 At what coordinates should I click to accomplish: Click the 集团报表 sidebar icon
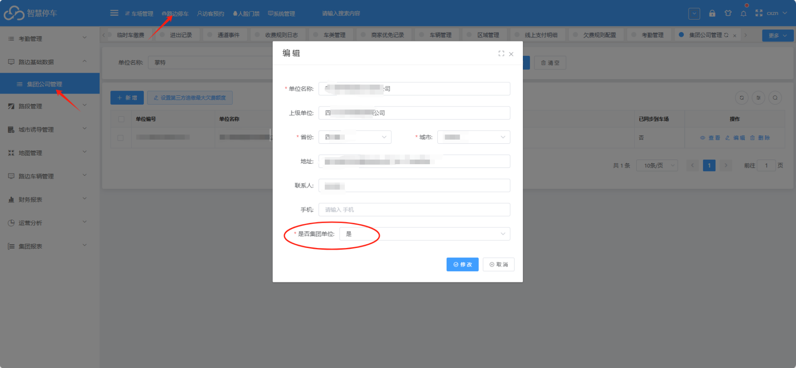click(x=11, y=246)
